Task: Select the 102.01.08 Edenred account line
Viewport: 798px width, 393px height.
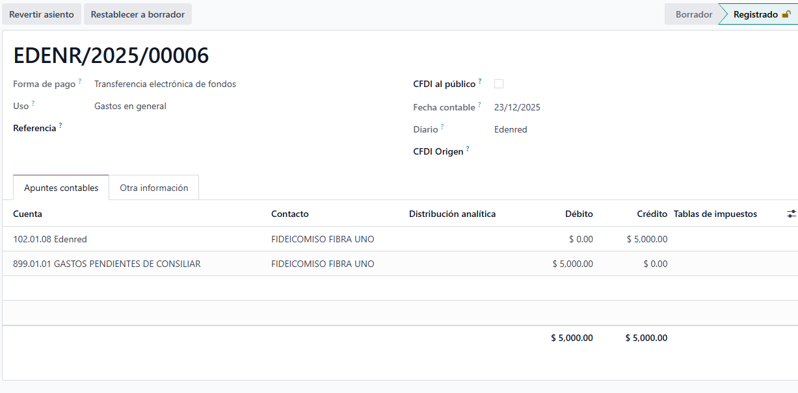Action: click(x=49, y=239)
